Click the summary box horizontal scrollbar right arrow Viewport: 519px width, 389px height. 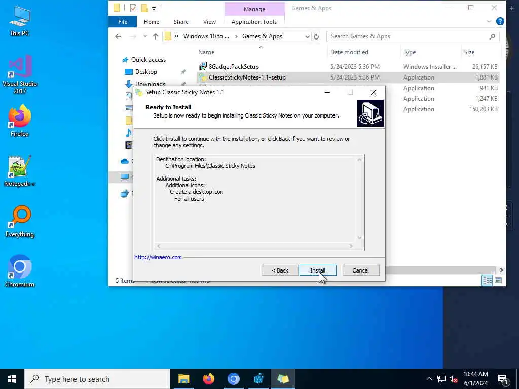(351, 246)
